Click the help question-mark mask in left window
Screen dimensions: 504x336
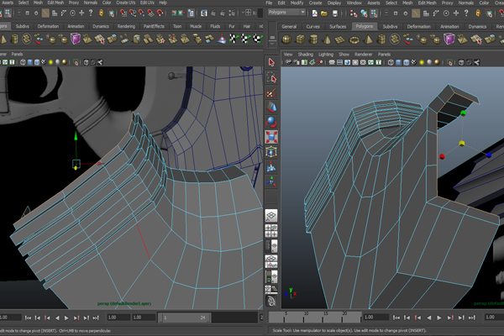coord(91,13)
